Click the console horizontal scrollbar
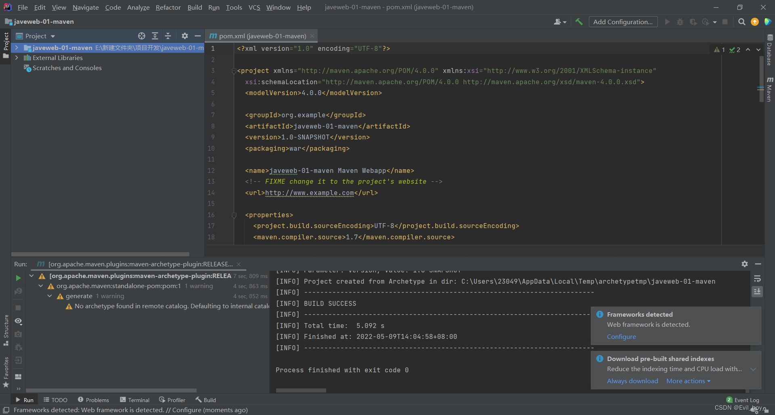 [x=301, y=390]
